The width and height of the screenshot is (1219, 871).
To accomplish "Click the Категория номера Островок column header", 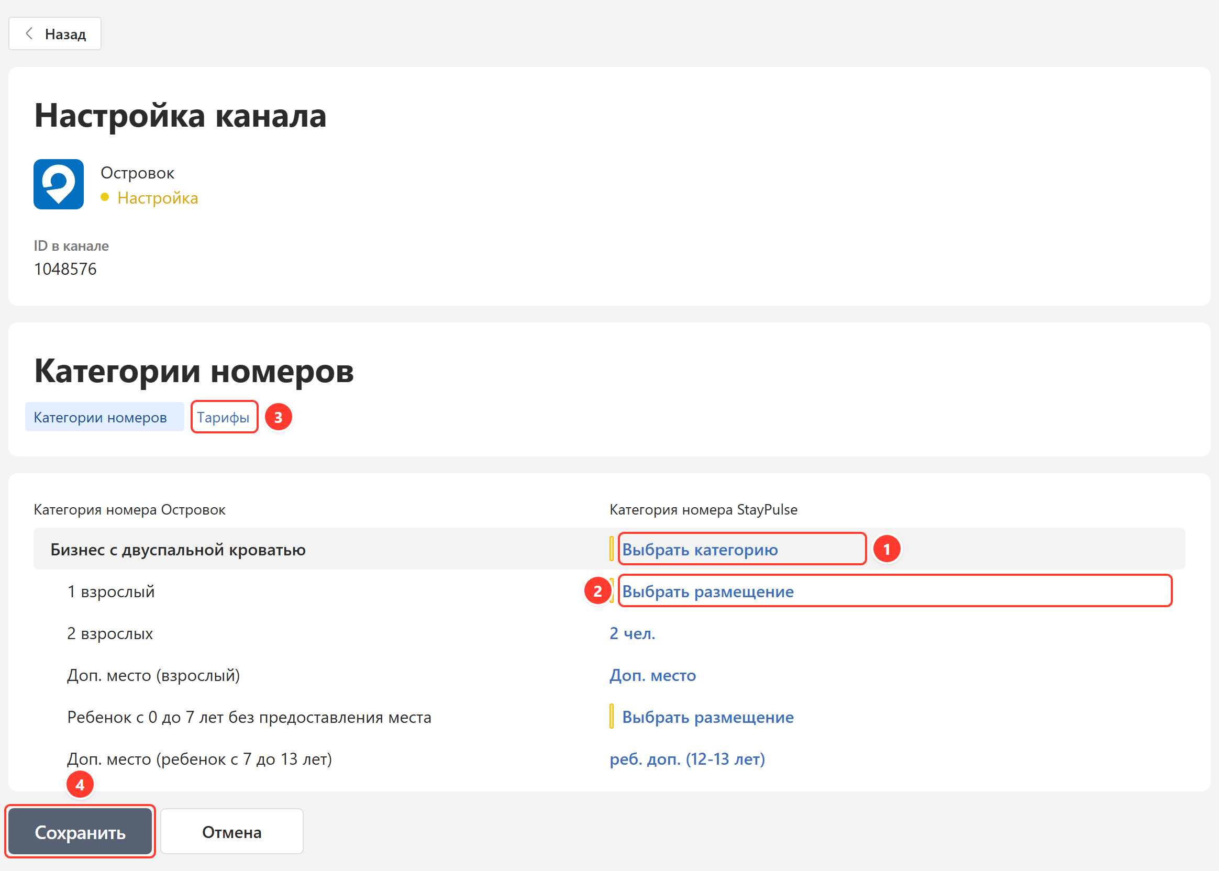I will (129, 509).
